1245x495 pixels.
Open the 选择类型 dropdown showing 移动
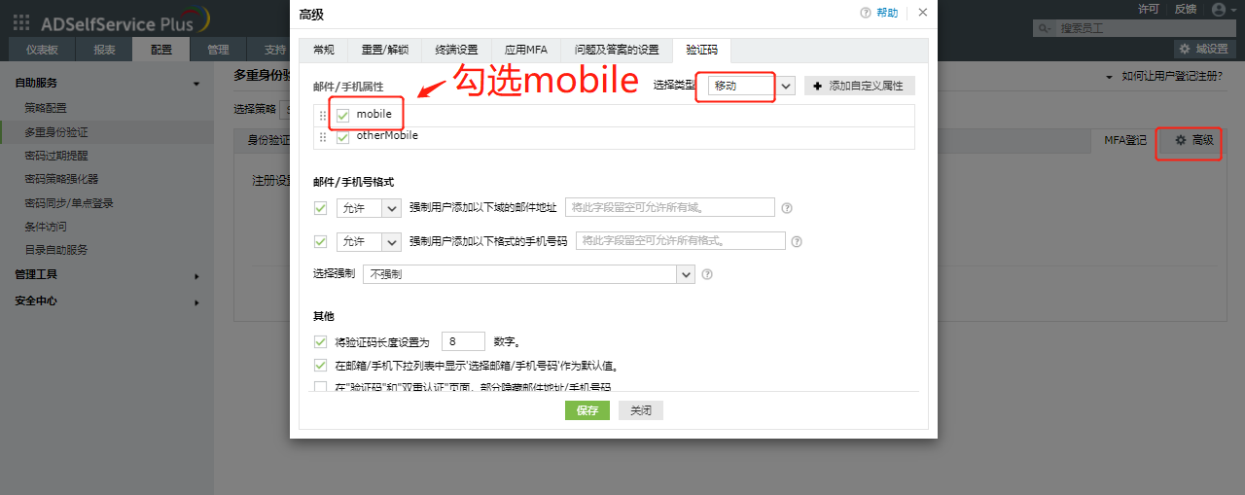[752, 86]
